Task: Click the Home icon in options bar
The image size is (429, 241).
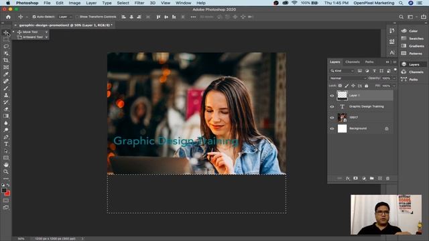Action: (8, 17)
